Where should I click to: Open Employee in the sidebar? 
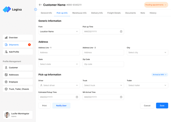[18, 82]
